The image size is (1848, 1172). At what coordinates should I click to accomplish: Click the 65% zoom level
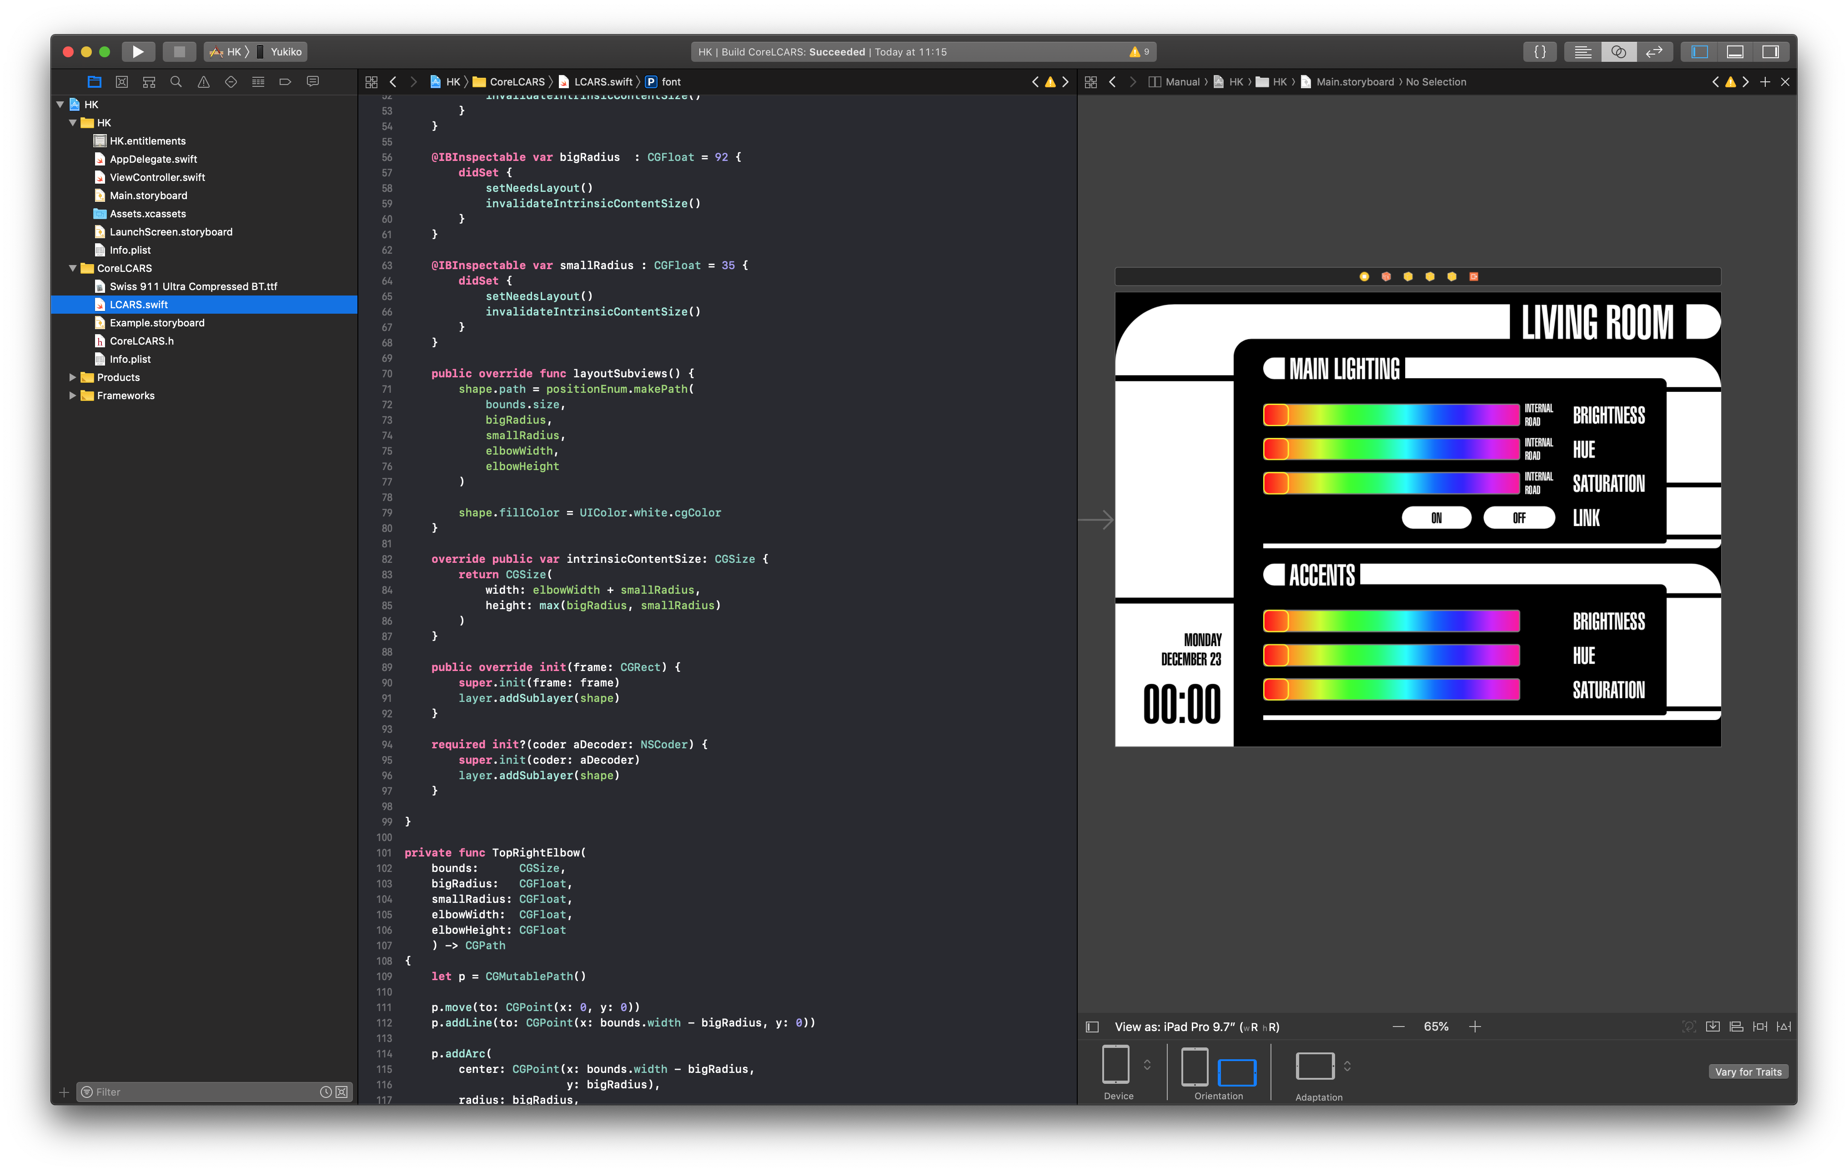1436,1026
